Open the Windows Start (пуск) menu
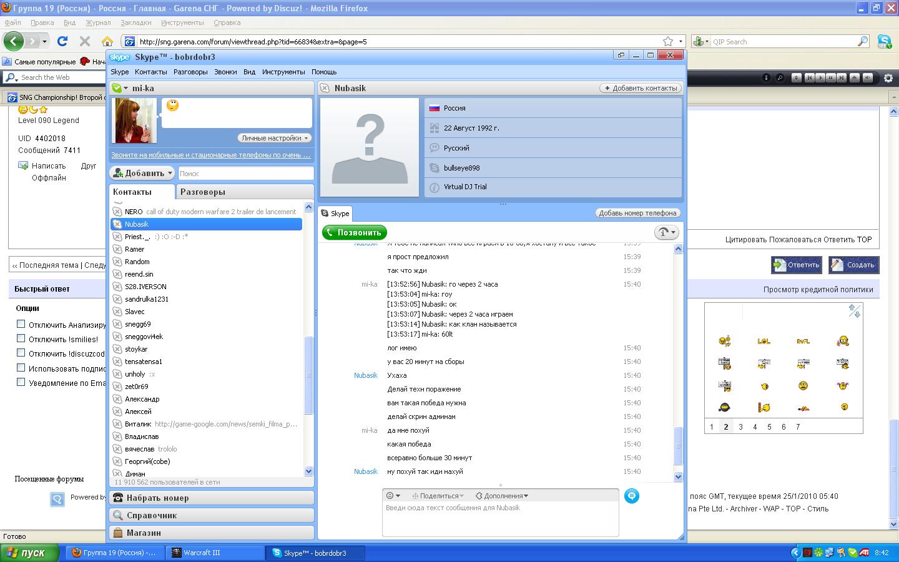This screenshot has height=562, width=899. point(30,553)
